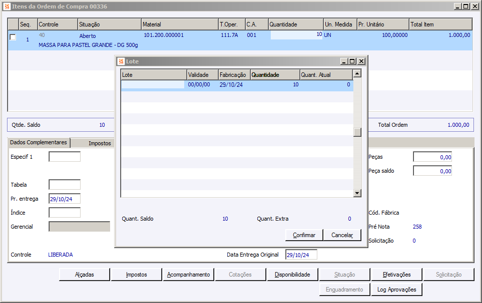This screenshot has width=482, height=303.
Task: Switch to the Dados Complementares tab
Action: coord(39,142)
